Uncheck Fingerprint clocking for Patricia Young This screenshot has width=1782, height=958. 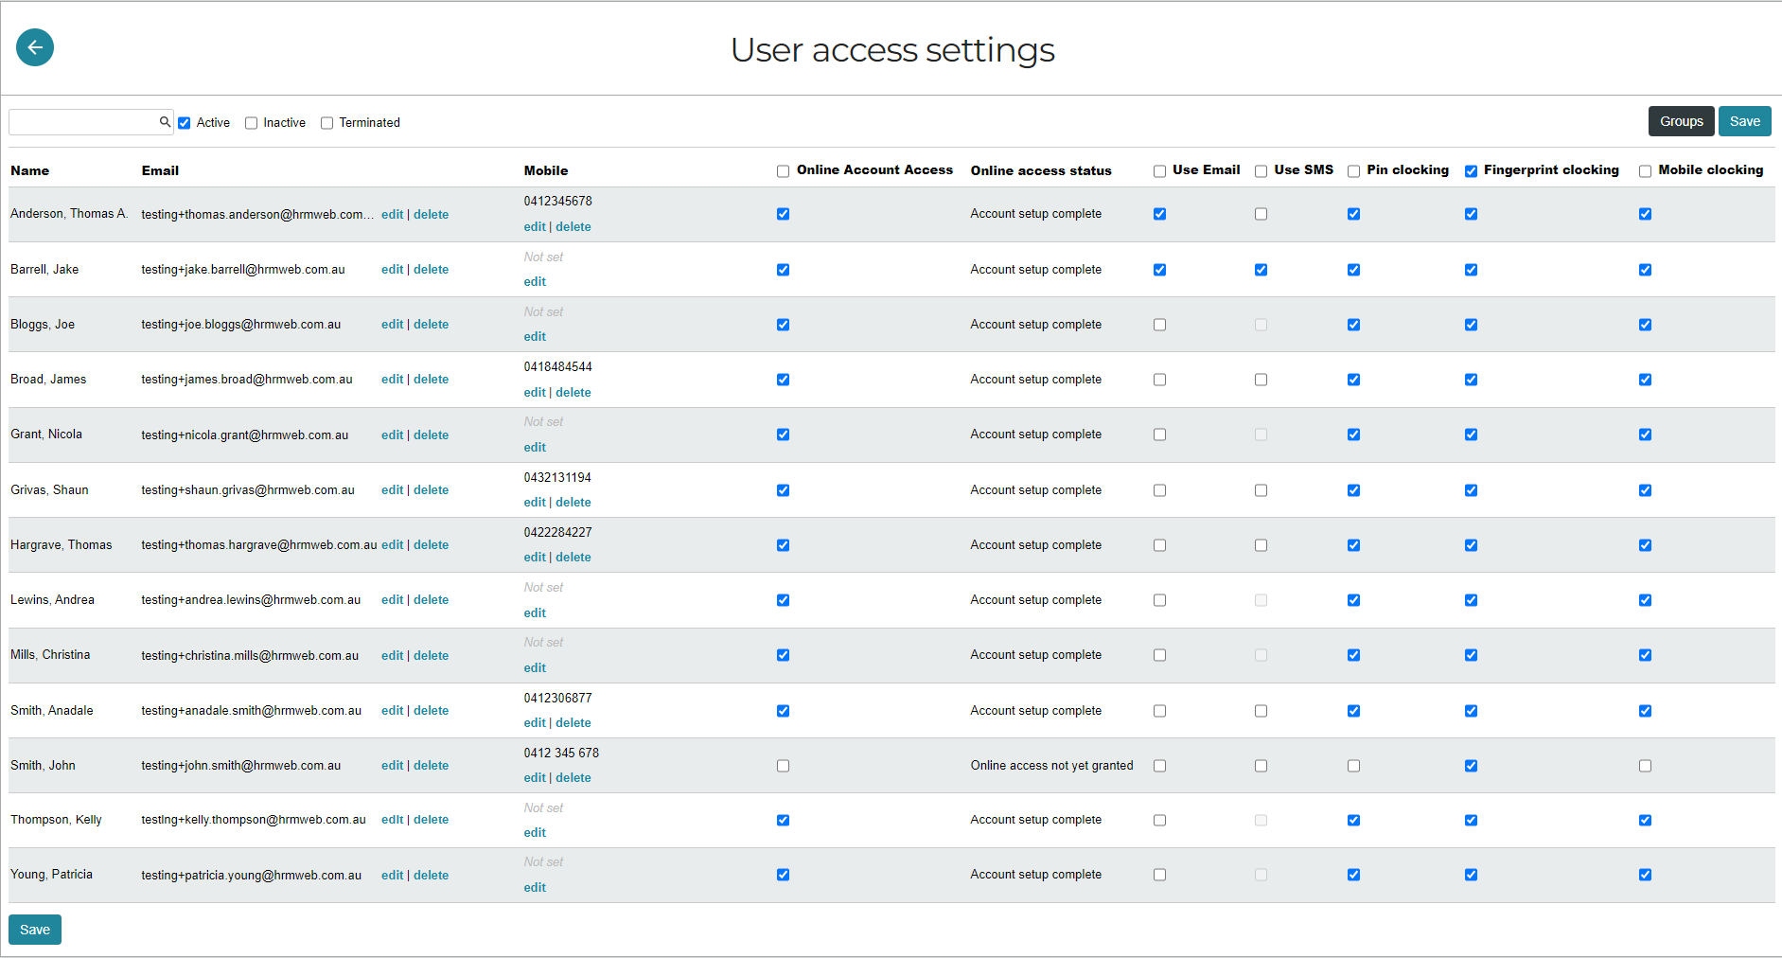coord(1471,875)
